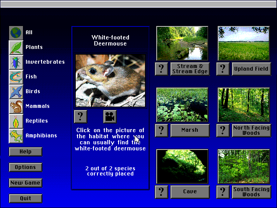Click the stream habitat picture
The height and width of the screenshot is (208, 277).
pos(182,43)
